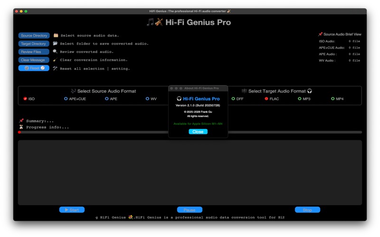Screen dimensions: 380x237
Task: Click the Summary text line
Action: click(x=40, y=121)
